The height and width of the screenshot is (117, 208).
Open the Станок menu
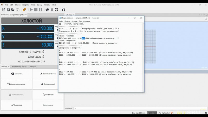point(18,5)
